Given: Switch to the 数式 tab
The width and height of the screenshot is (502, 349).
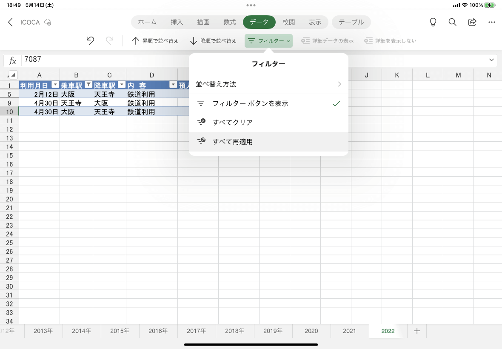Looking at the screenshot, I should [x=230, y=22].
